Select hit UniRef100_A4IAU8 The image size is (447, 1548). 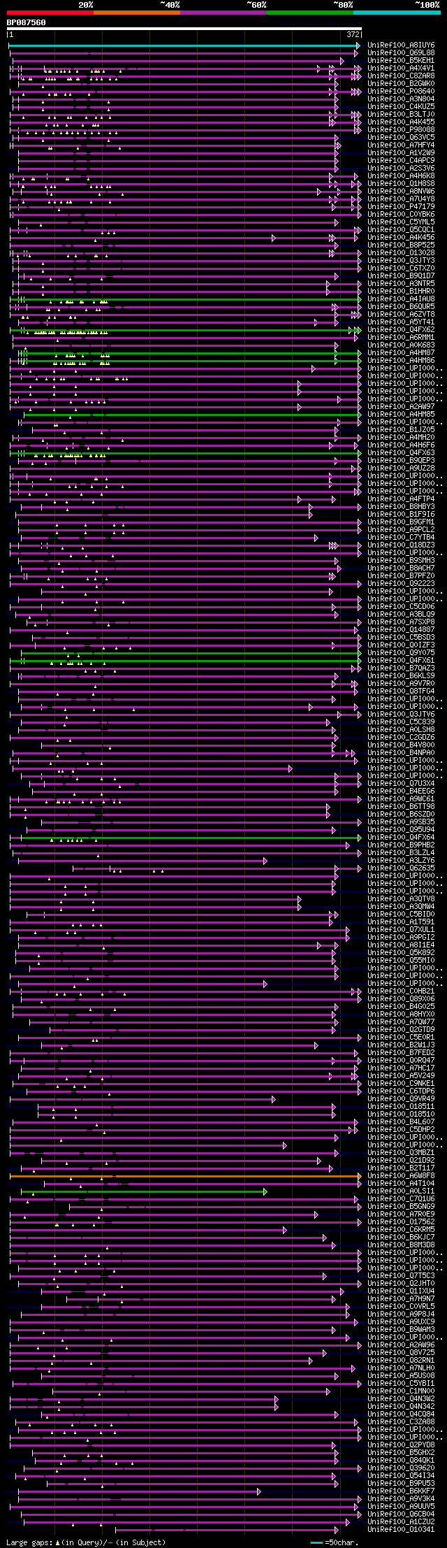coord(401,299)
